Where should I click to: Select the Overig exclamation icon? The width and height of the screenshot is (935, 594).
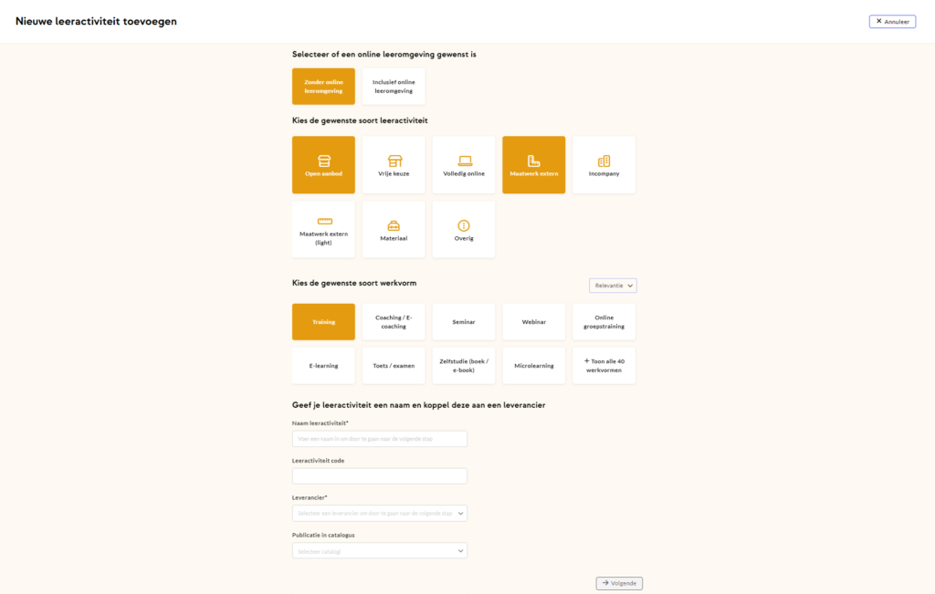tap(464, 224)
